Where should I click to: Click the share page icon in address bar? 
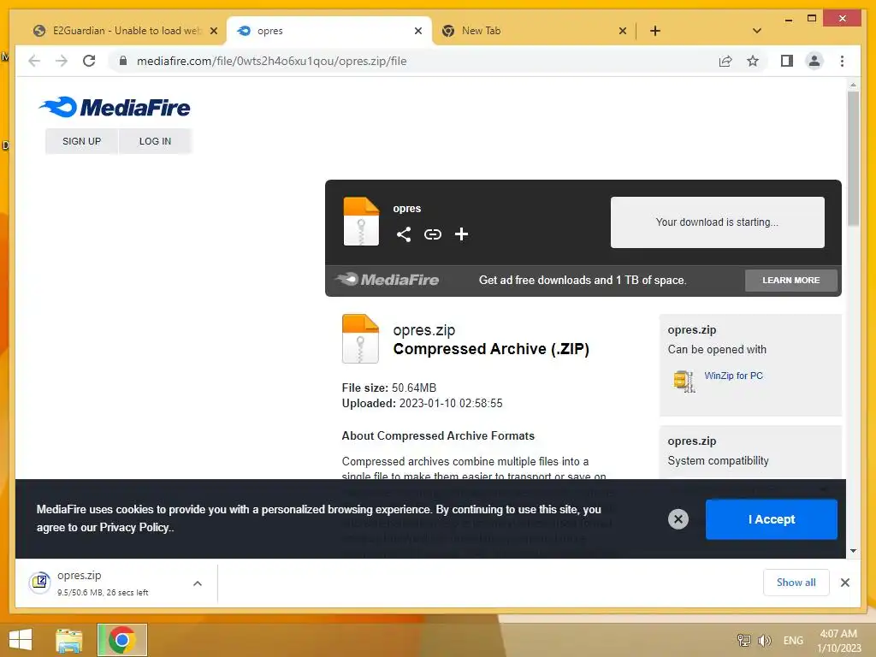tap(725, 61)
